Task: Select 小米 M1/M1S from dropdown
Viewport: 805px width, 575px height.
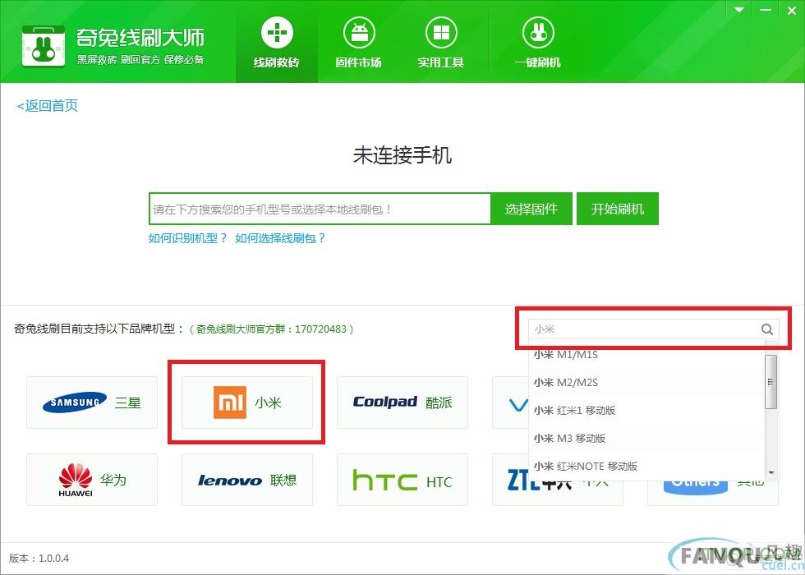Action: 646,355
